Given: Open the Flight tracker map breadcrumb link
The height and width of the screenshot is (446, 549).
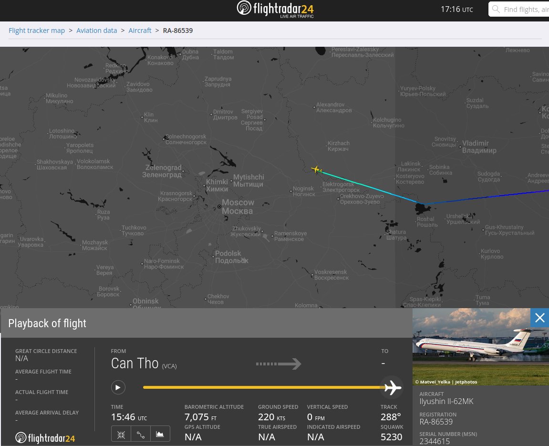Looking at the screenshot, I should click(x=37, y=31).
